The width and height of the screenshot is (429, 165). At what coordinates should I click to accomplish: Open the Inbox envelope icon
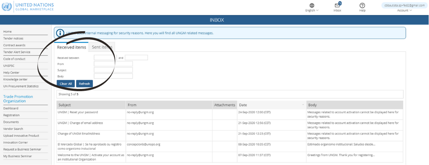click(337, 6)
